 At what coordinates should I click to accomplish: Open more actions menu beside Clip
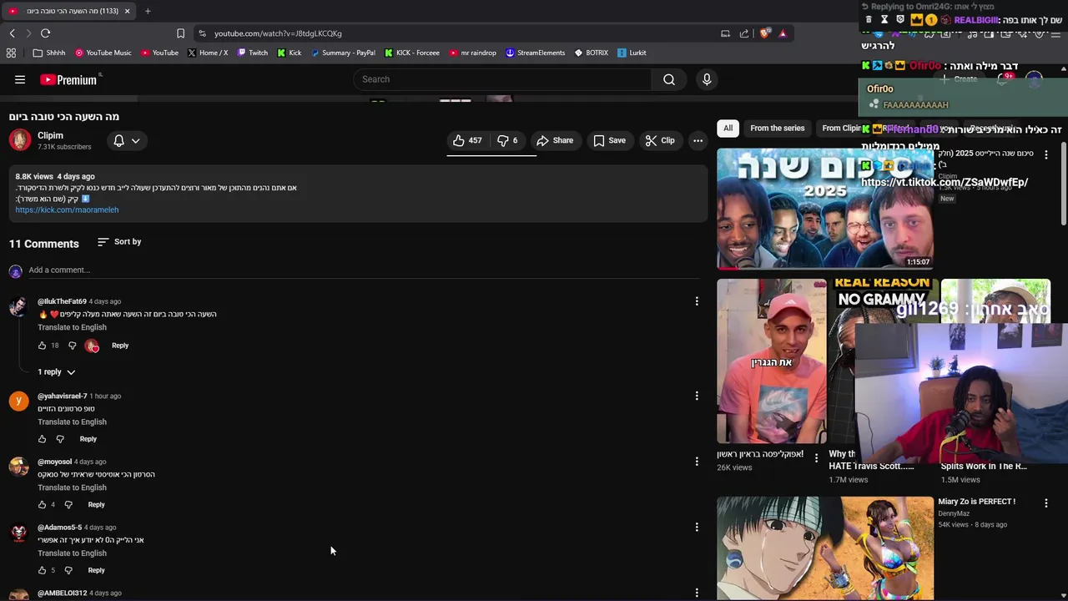[x=698, y=140]
